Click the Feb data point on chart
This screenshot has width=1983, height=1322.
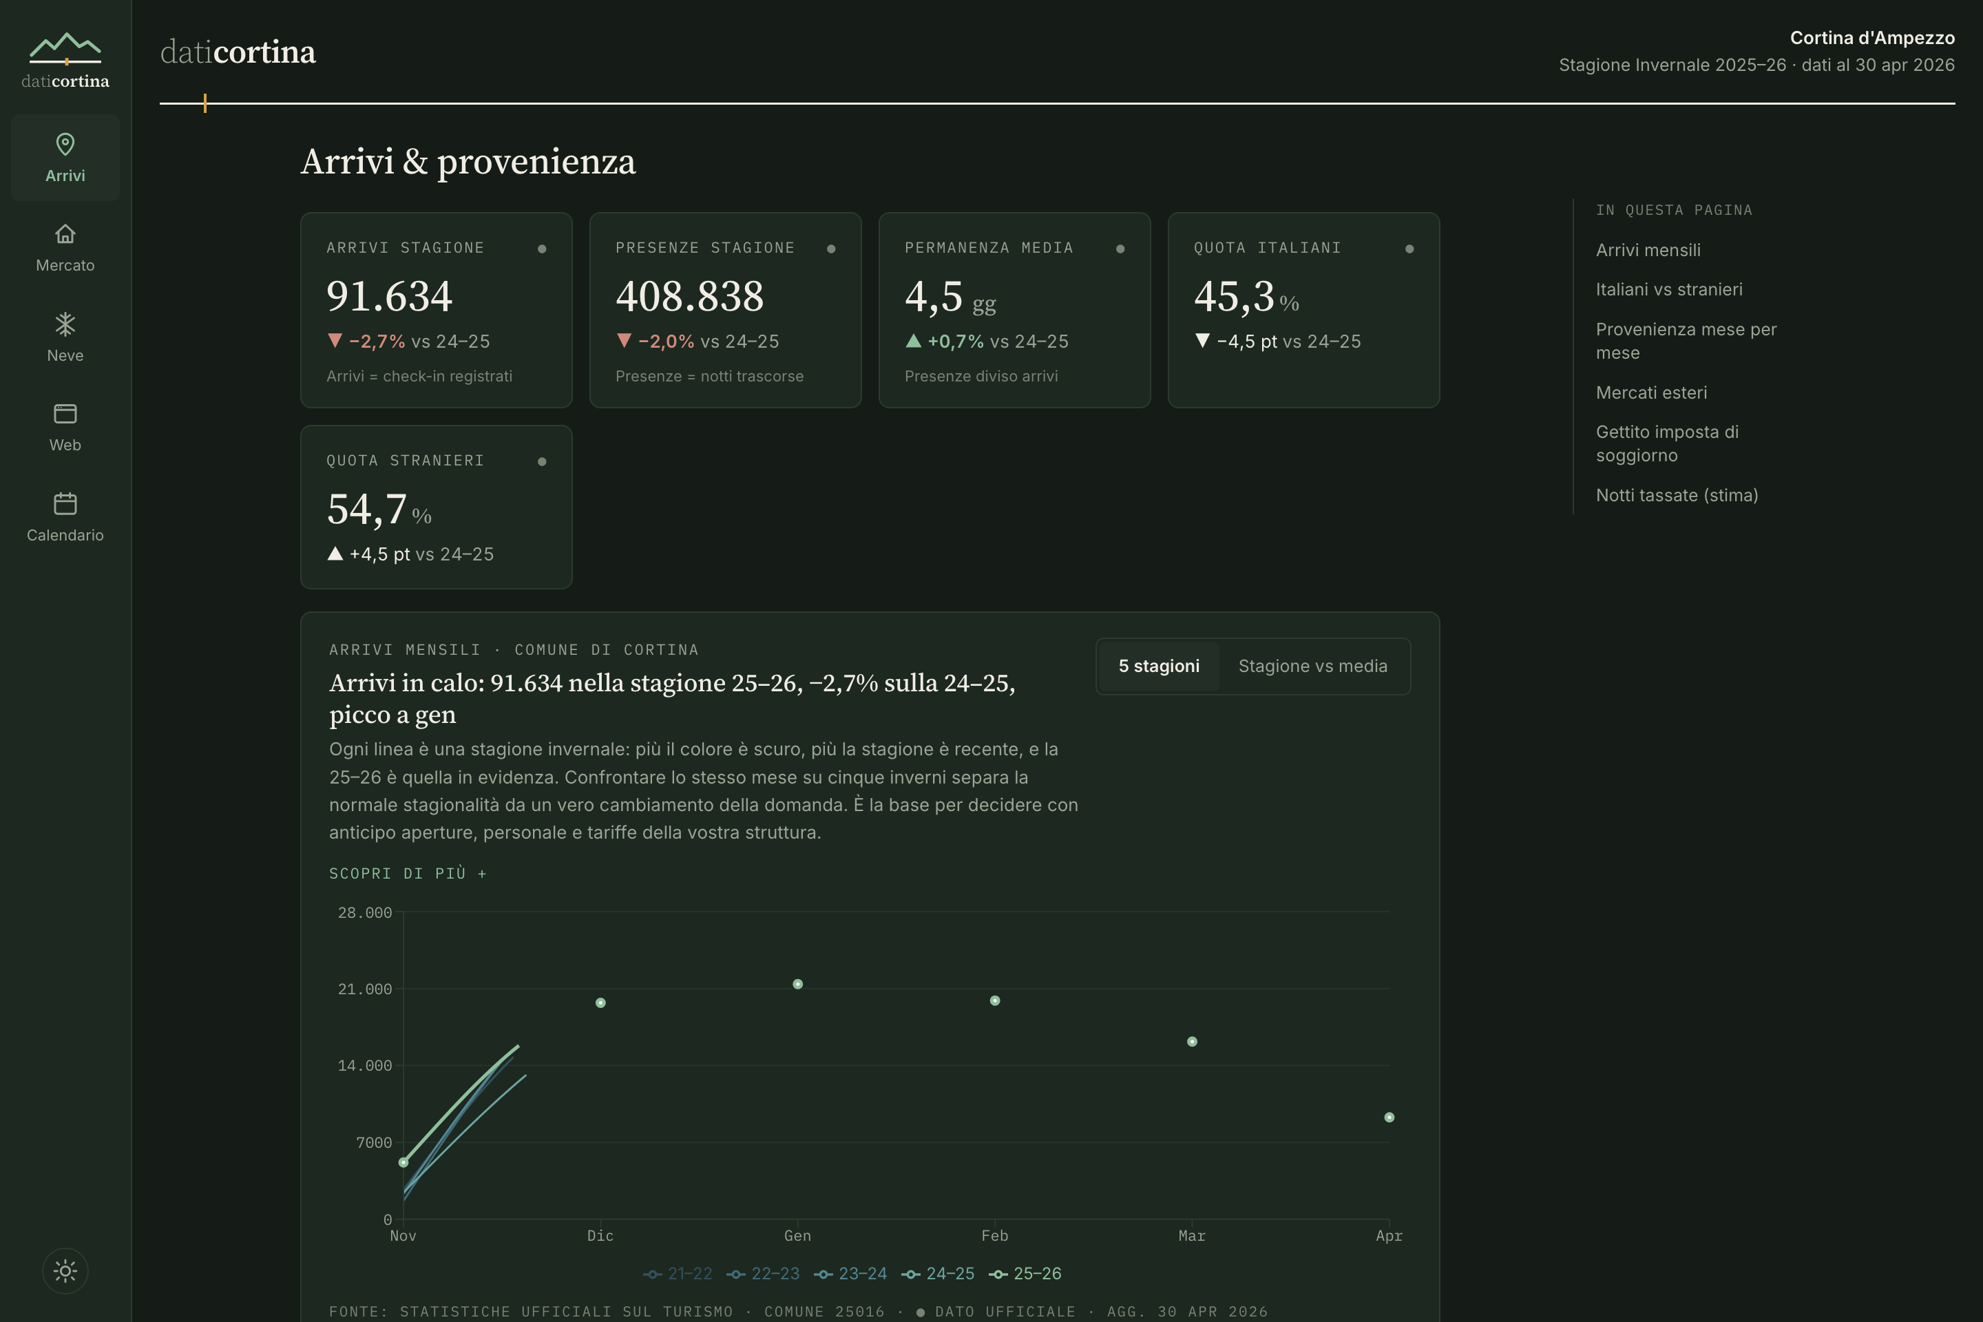coord(995,1000)
